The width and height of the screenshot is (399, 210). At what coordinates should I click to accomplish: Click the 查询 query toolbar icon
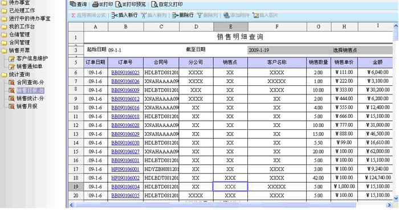pyautogui.click(x=73, y=4)
